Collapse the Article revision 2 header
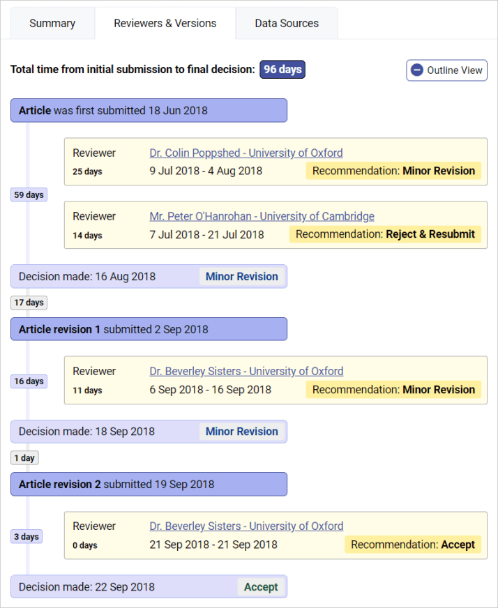The width and height of the screenshot is (498, 608). [149, 484]
